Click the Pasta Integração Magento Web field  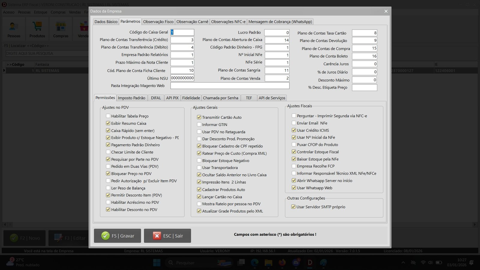click(x=230, y=86)
